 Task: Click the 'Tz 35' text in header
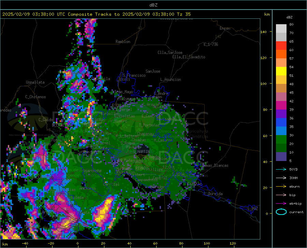184,14
